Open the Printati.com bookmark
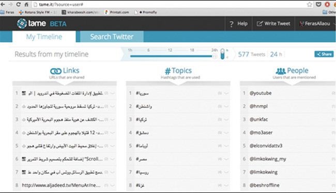Image resolution: width=336 pixels, height=193 pixels. [117, 12]
